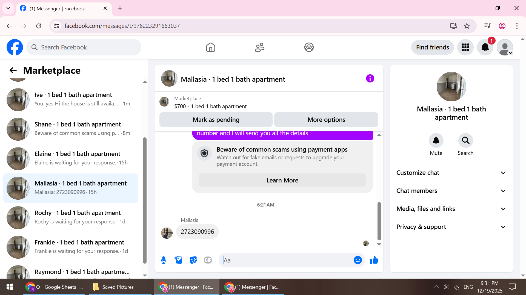This screenshot has height=295, width=526.
Task: Send a thumbs-up like
Action: [x=374, y=260]
